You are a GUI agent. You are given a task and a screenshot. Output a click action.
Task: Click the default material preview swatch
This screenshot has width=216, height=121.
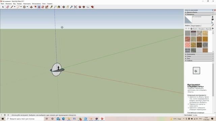tap(188, 19)
